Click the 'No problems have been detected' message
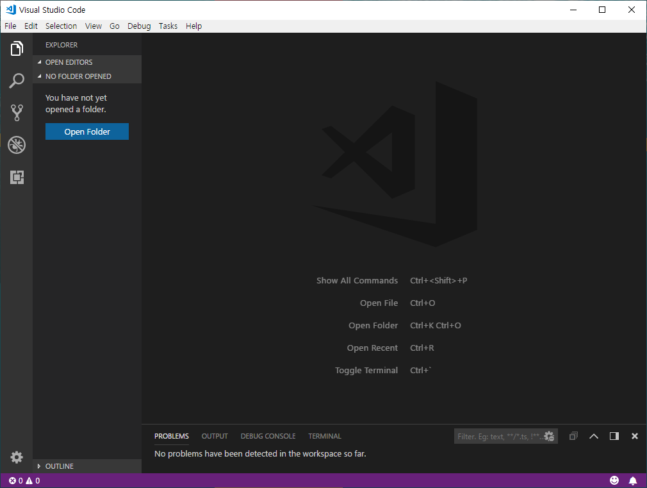 (260, 454)
